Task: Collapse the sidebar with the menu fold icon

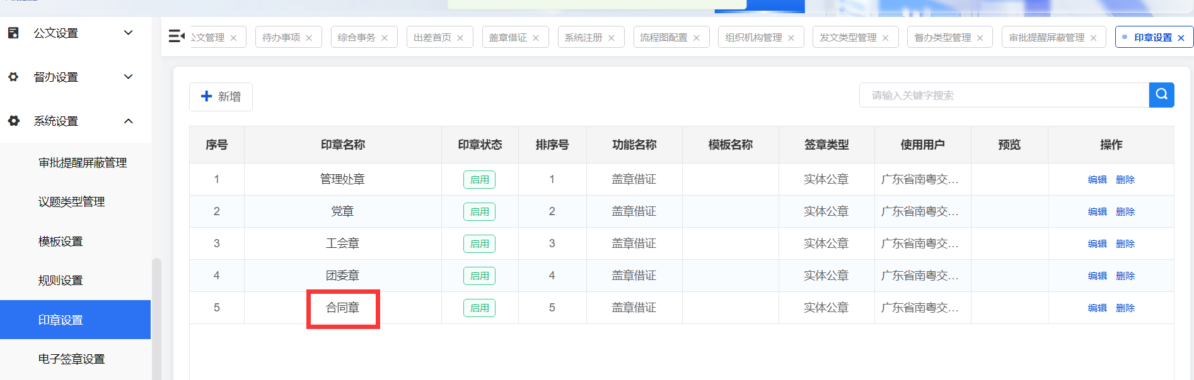Action: pos(177,36)
